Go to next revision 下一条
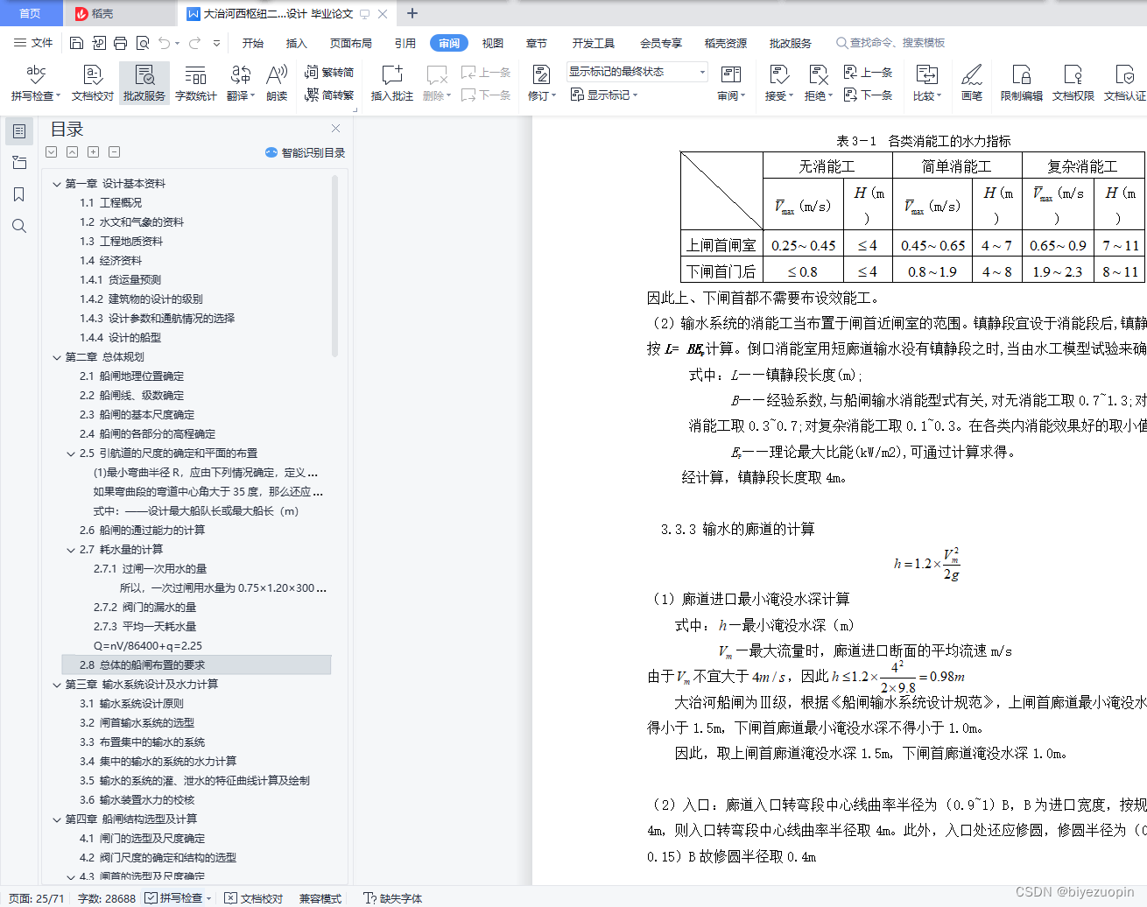Image resolution: width=1147 pixels, height=907 pixels. click(x=869, y=95)
